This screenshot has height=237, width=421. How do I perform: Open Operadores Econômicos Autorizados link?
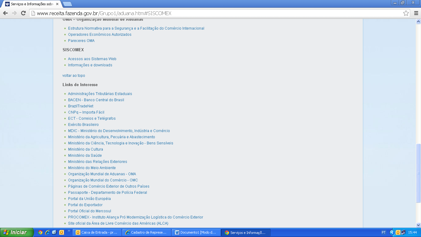click(100, 34)
